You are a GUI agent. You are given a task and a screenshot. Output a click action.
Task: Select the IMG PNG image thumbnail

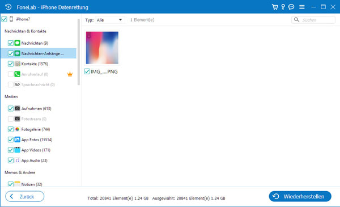point(102,48)
